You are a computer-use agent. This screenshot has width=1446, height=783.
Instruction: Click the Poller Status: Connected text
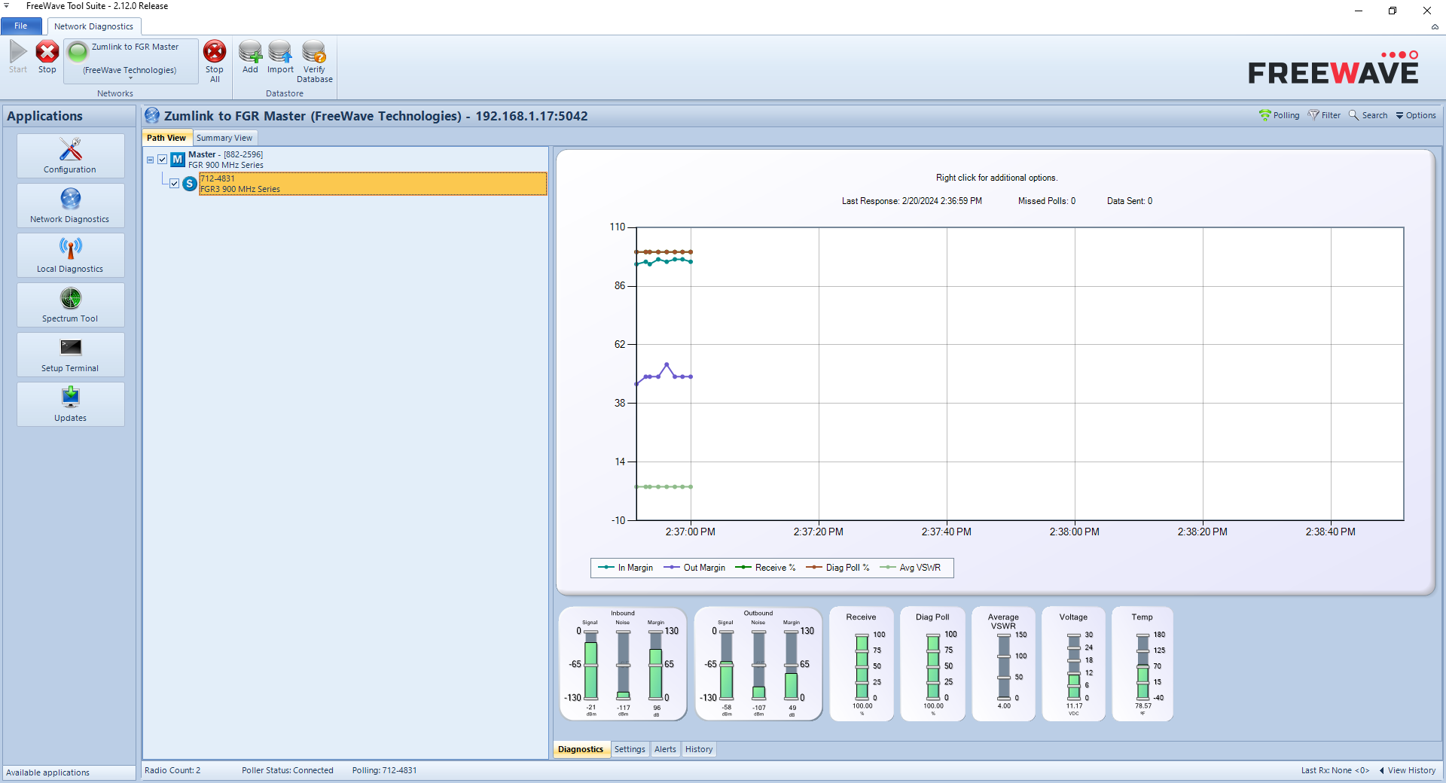(x=288, y=770)
